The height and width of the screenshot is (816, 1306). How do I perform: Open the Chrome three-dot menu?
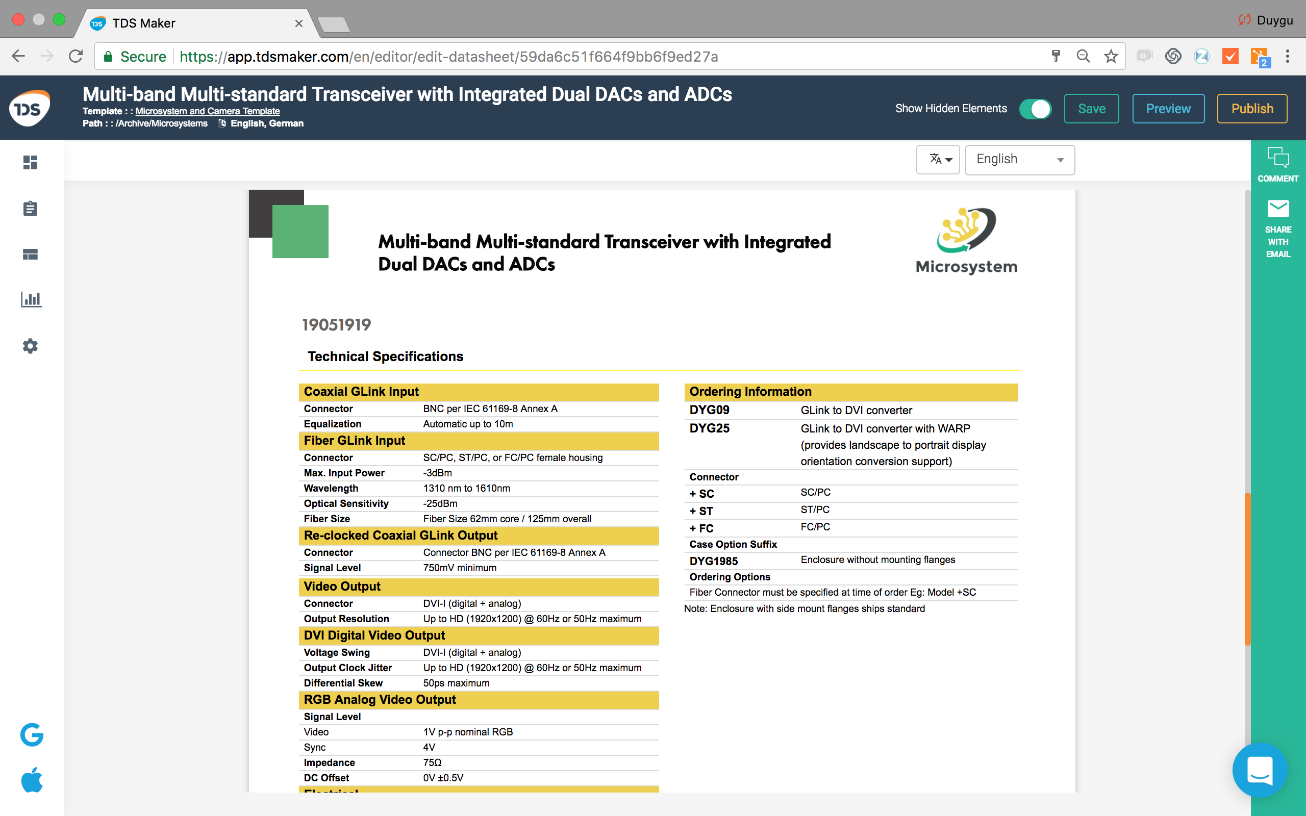pyautogui.click(x=1287, y=56)
